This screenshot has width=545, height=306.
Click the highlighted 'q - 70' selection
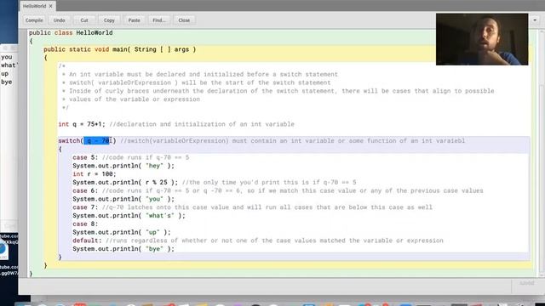pyautogui.click(x=96, y=140)
